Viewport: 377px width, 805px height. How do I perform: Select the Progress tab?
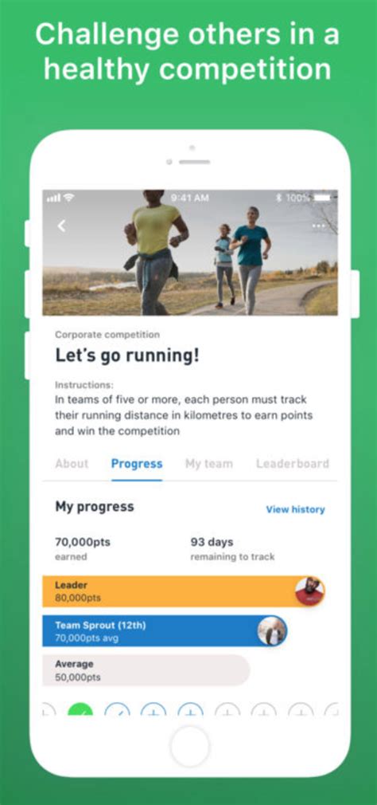[137, 464]
